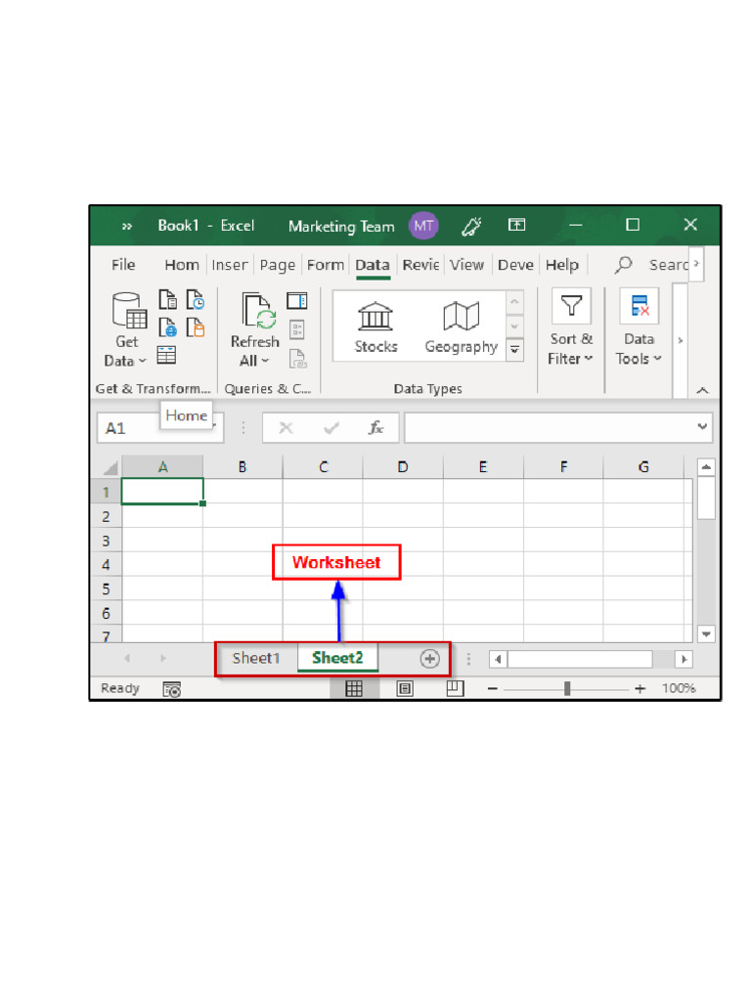This screenshot has width=751, height=1001.
Task: Click the From Web icon
Action: pyautogui.click(x=167, y=327)
